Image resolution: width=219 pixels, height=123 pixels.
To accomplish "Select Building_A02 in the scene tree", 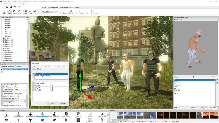I will 9,40.
